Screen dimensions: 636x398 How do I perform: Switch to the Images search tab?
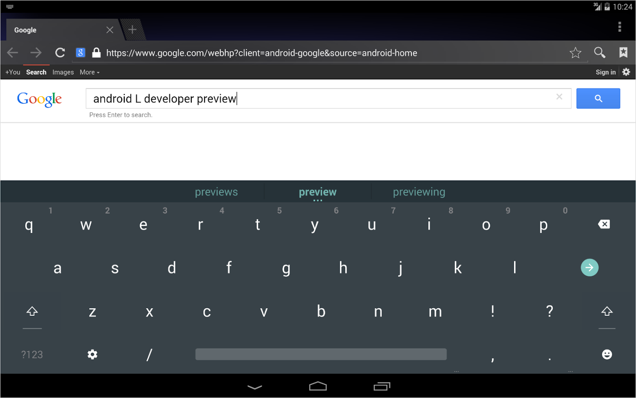(63, 72)
